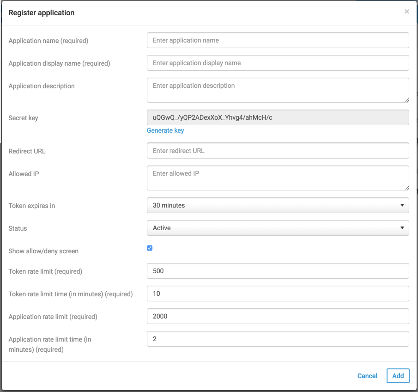The image size is (418, 392).
Task: Open the Token expires in dropdown
Action: [278, 205]
